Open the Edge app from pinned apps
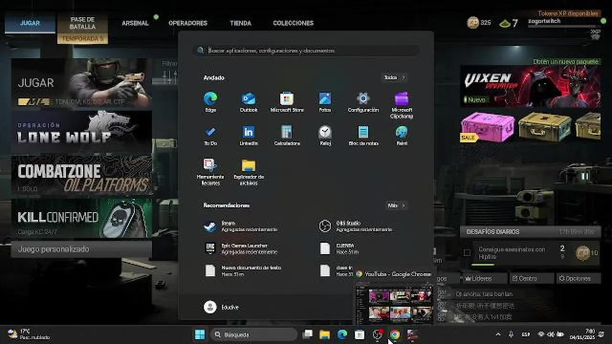612x344 pixels. click(x=210, y=102)
